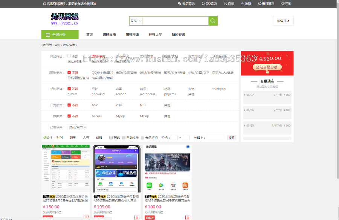
Task: Go to the 服务市场 nav tab
Action: pyautogui.click(x=132, y=35)
